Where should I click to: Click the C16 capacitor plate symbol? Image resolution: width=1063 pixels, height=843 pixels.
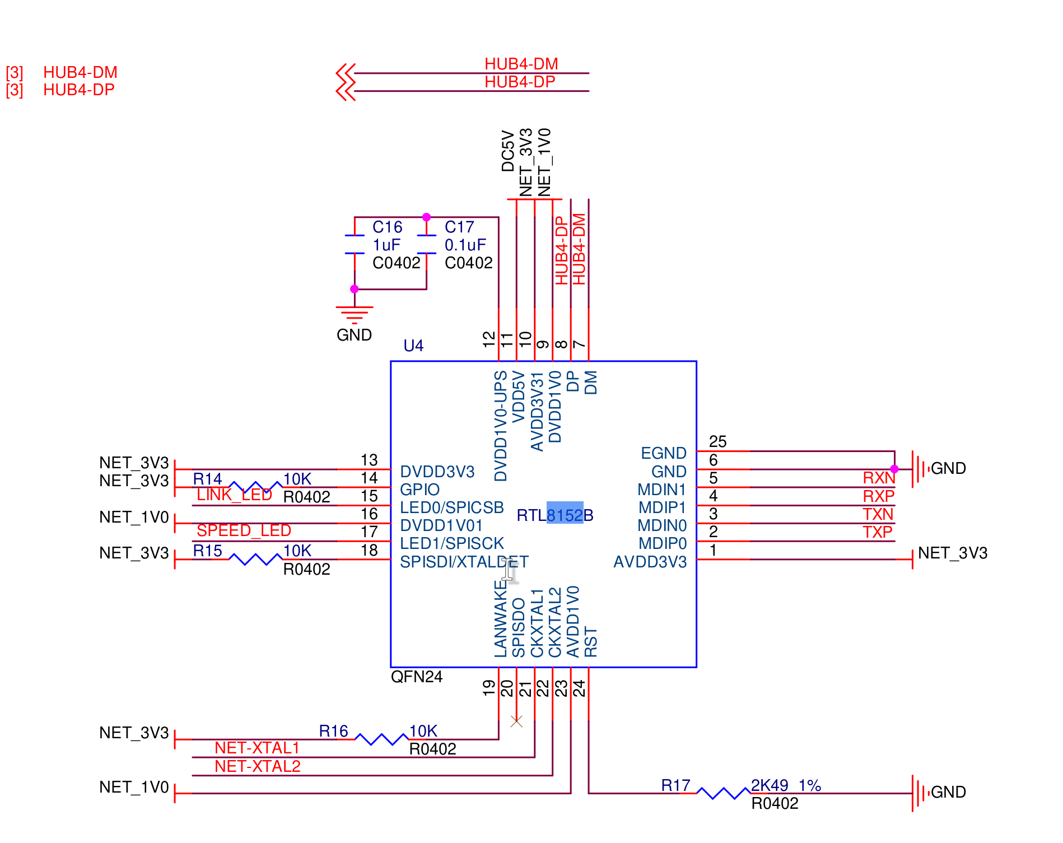(x=355, y=245)
